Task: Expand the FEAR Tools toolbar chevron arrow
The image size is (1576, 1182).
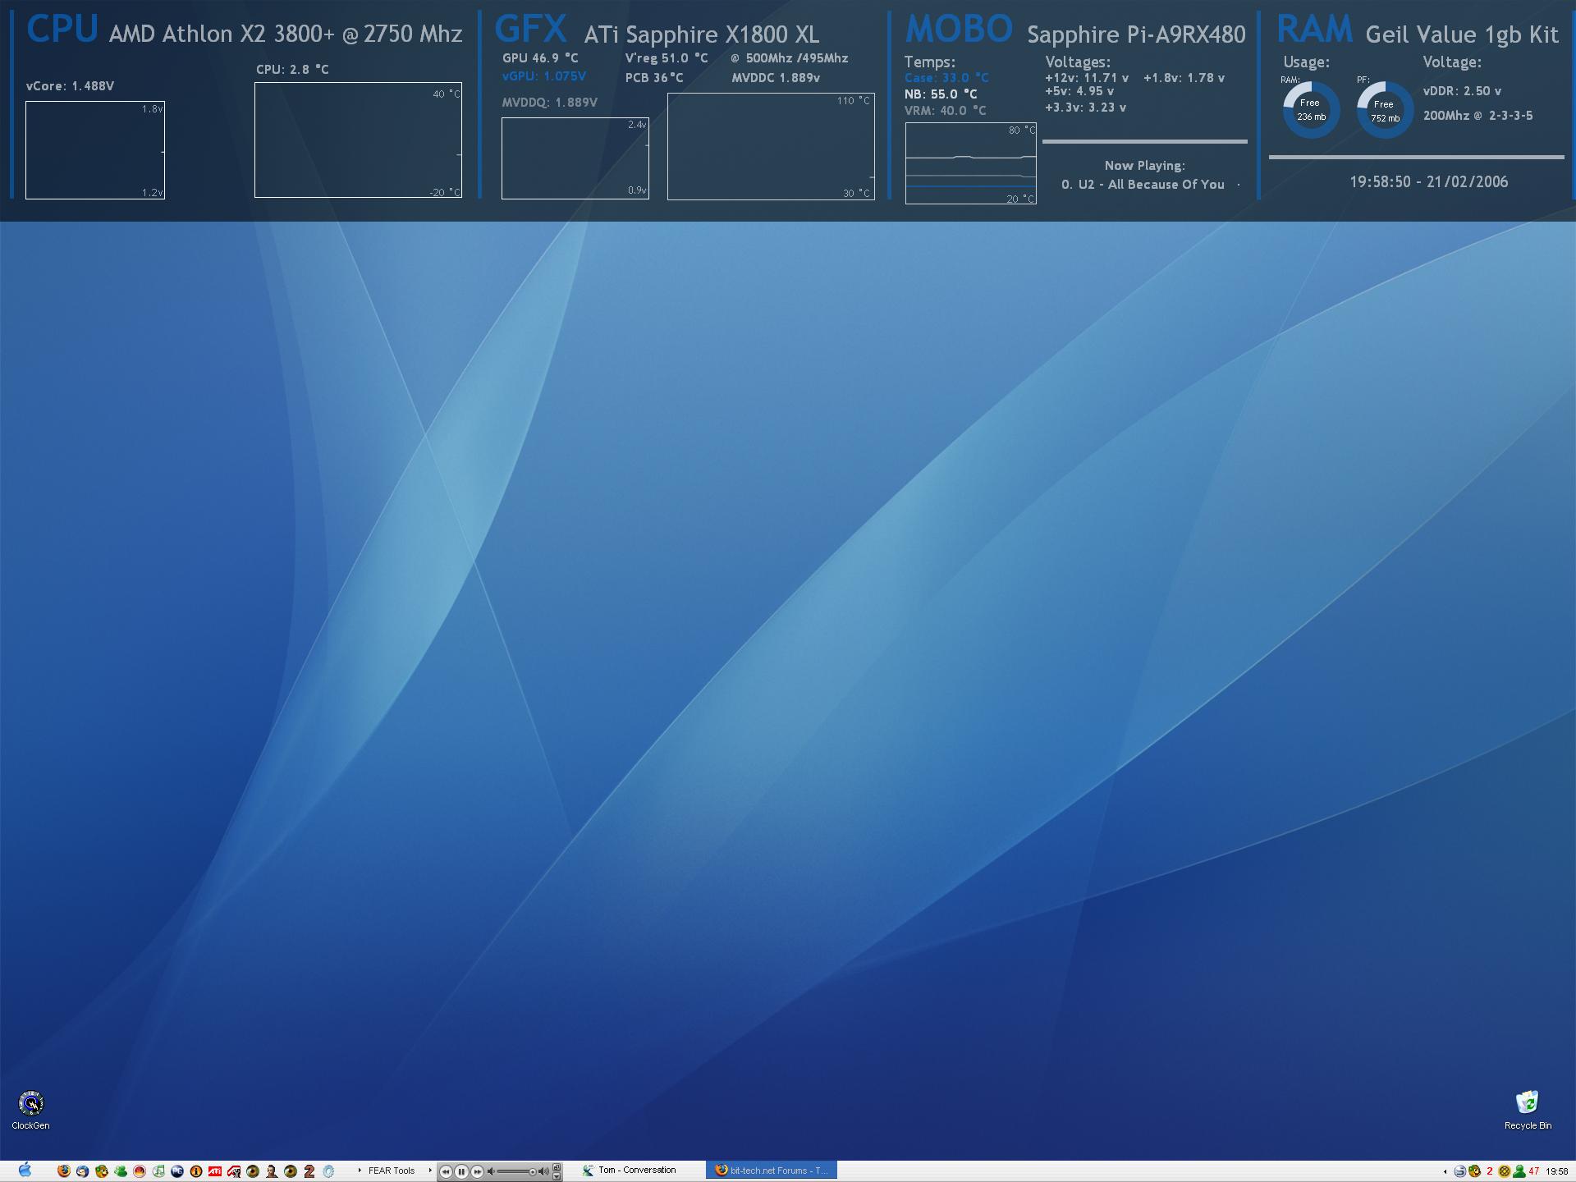Action: point(430,1171)
